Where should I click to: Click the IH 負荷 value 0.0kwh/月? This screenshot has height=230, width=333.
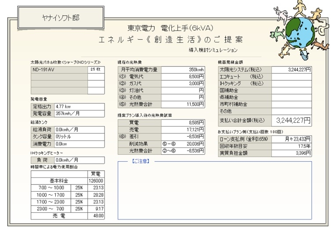80,160
